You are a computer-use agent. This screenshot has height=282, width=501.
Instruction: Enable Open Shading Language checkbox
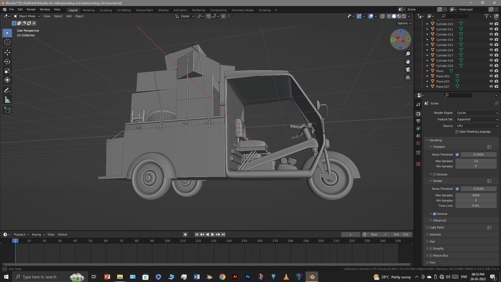pyautogui.click(x=457, y=132)
